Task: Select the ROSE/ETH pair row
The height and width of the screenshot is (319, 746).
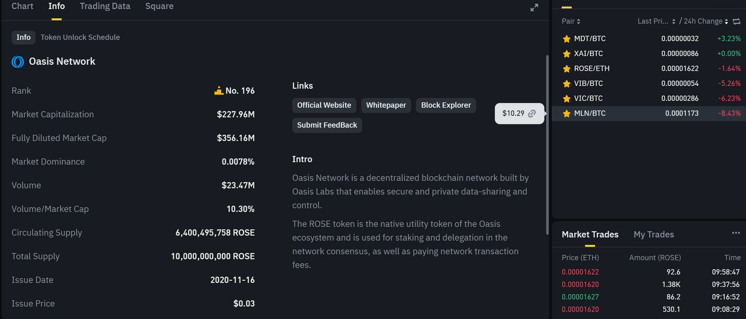Action: (649, 68)
